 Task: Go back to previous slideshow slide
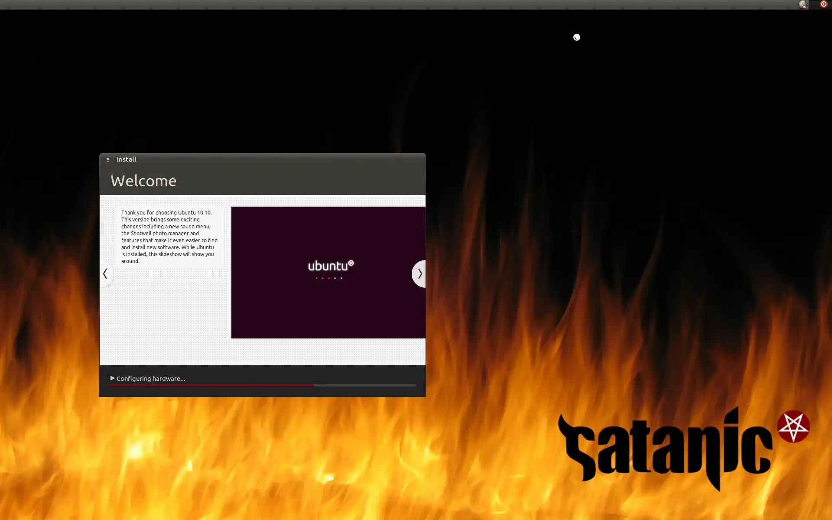pos(105,273)
